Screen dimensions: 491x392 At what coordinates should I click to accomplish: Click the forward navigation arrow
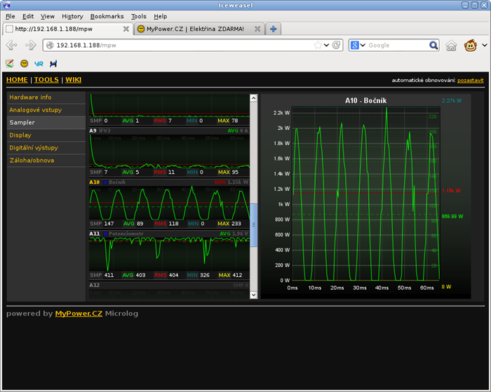[x=30, y=46]
